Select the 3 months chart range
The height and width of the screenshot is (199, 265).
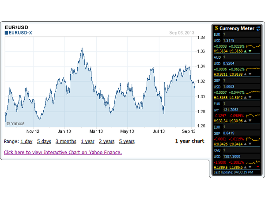[x=66, y=142]
